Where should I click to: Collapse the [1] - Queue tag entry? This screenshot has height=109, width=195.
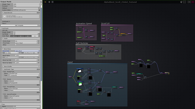coord(3,79)
